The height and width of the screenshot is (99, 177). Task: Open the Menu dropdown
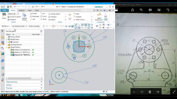pos(6,26)
